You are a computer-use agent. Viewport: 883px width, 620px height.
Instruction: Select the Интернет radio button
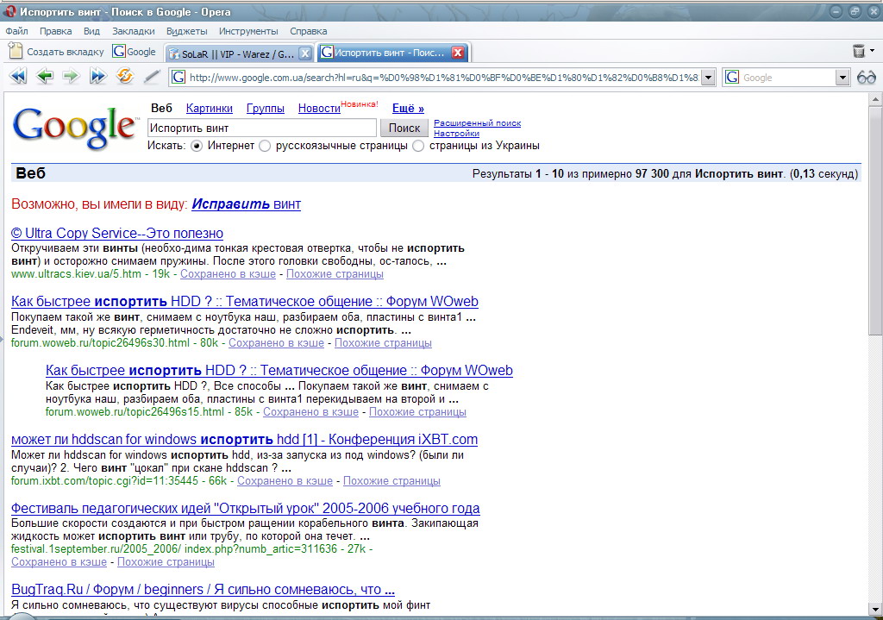196,146
